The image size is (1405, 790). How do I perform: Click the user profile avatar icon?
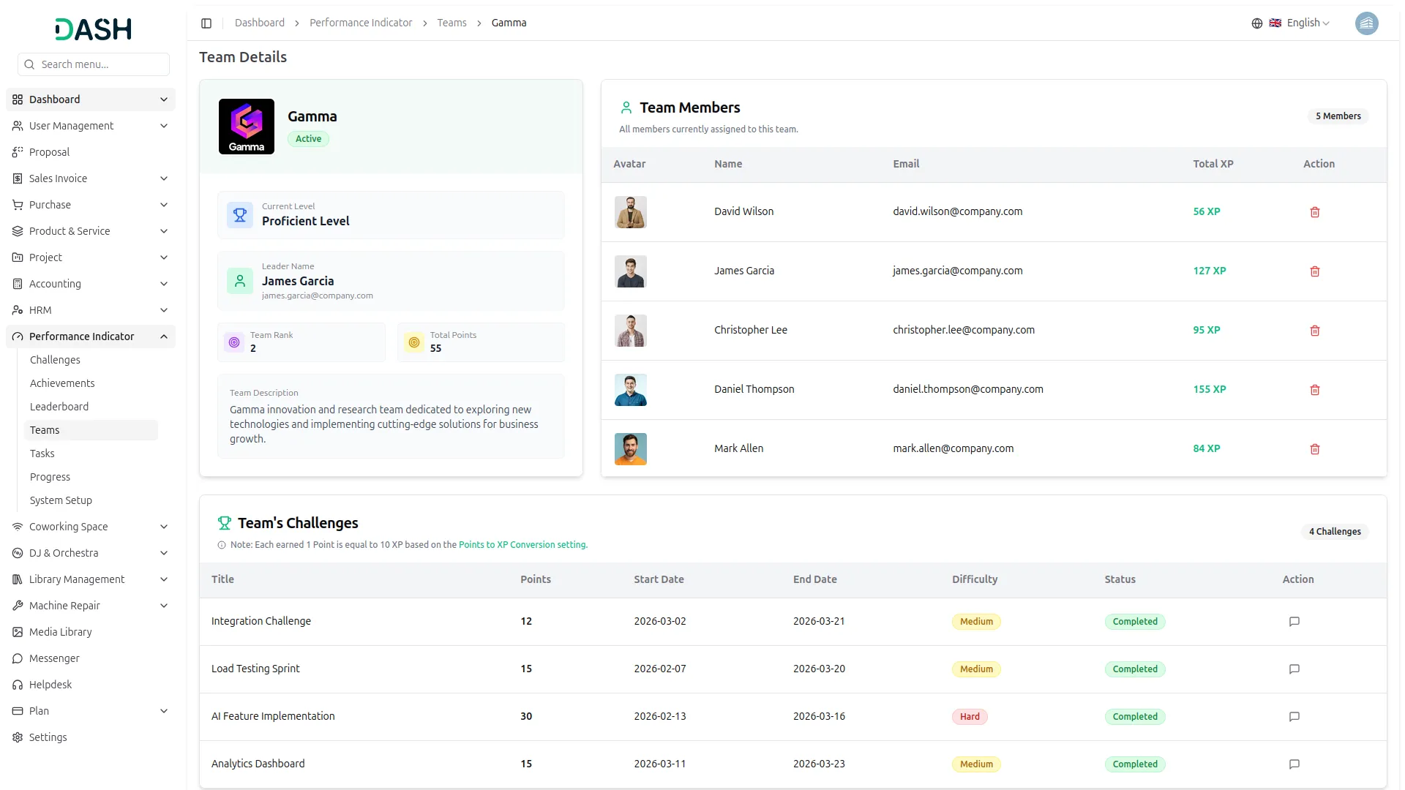[x=1366, y=23]
